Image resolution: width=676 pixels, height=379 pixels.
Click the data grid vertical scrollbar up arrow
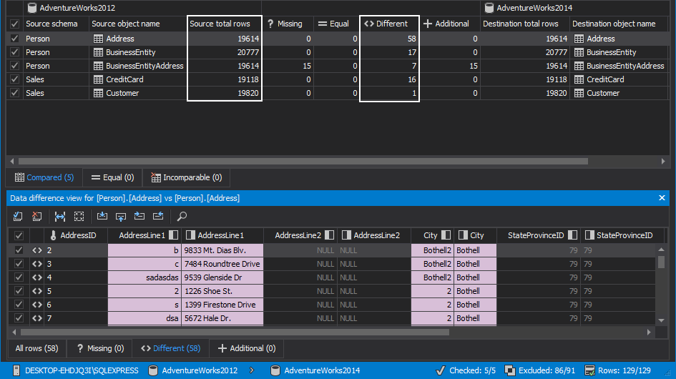coord(662,250)
